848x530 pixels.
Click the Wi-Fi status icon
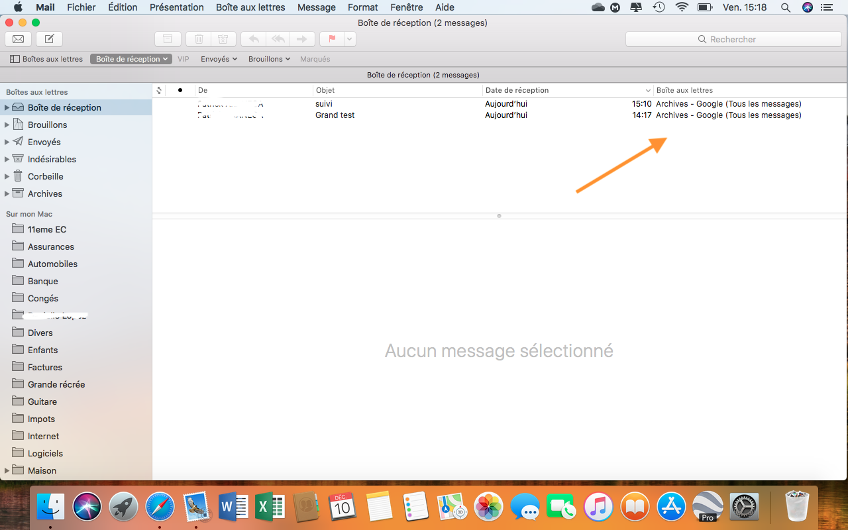point(682,7)
